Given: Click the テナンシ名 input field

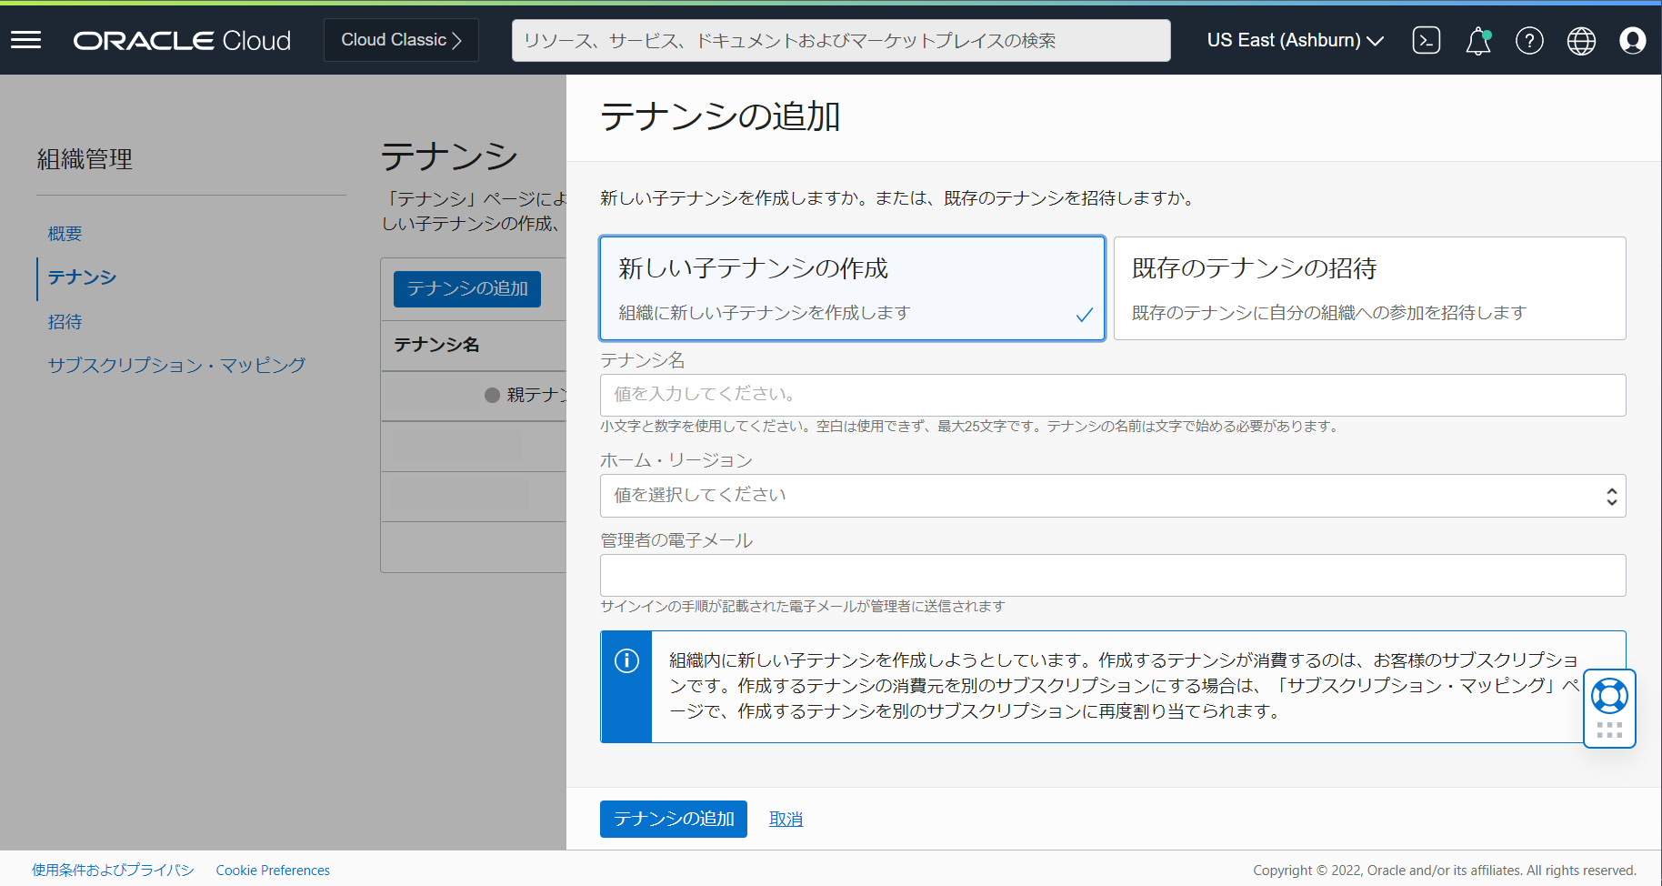Looking at the screenshot, I should pos(1113,395).
